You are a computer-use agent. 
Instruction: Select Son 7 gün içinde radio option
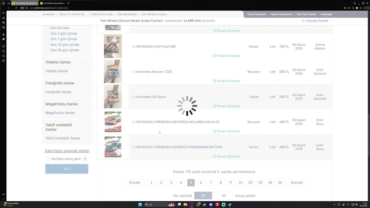(47, 39)
